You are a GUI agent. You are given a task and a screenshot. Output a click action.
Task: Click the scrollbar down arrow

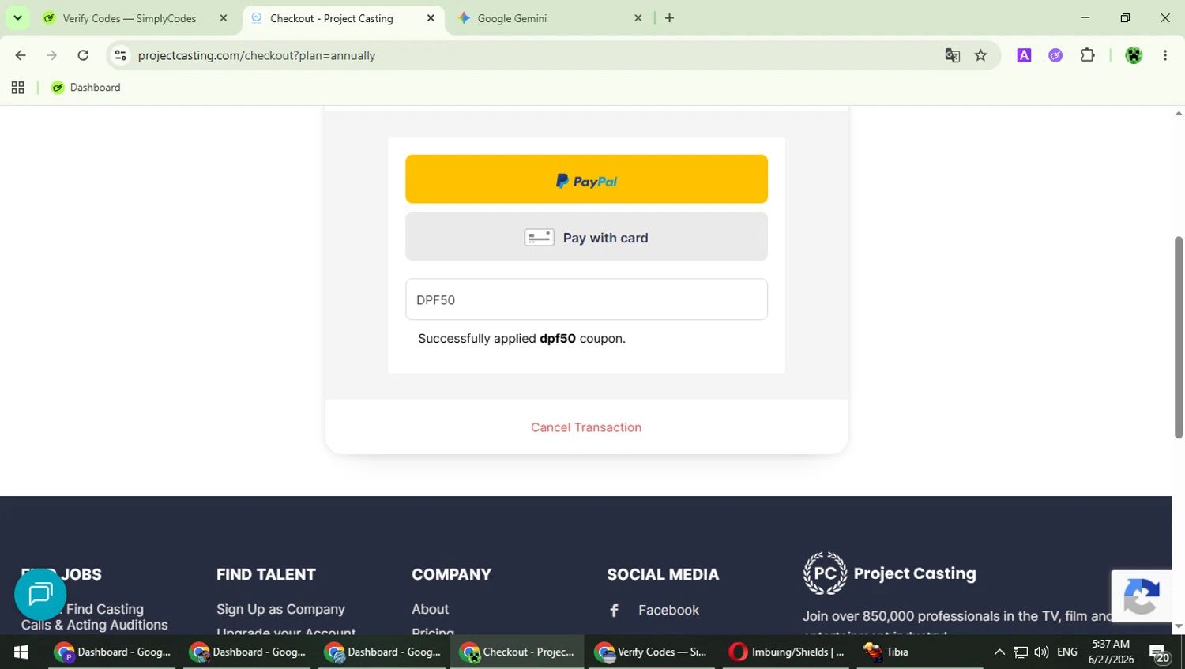1179,626
